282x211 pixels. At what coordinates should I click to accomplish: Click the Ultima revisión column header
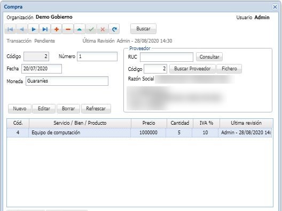246,123
